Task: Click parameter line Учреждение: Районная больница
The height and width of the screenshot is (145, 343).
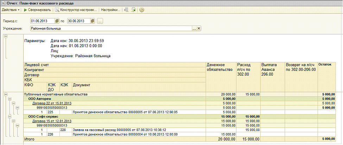Action: tap(81, 56)
